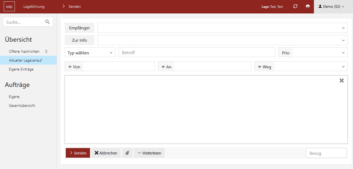Open the Typ wählen dropdown
The height and width of the screenshot is (169, 353).
click(x=90, y=52)
